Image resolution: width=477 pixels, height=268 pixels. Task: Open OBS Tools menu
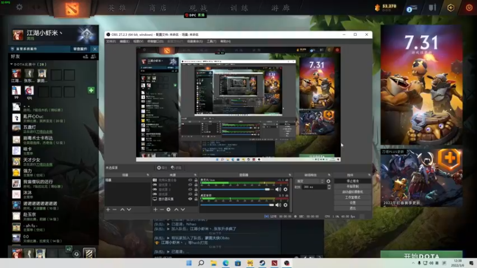212,41
